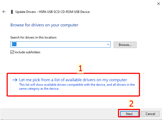This screenshot has height=120, width=162.
Task: Open the Browse... folder picker
Action: coord(125,45)
